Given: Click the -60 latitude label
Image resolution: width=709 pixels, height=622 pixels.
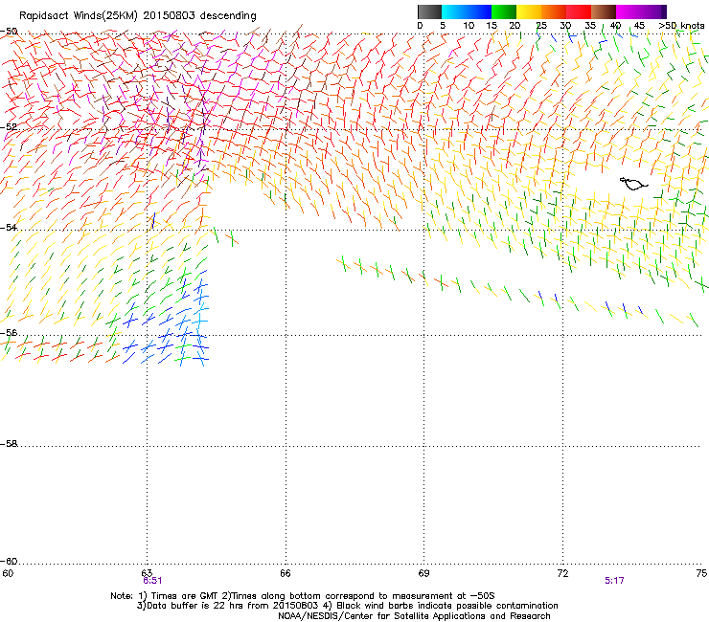Looking at the screenshot, I should (x=9, y=561).
